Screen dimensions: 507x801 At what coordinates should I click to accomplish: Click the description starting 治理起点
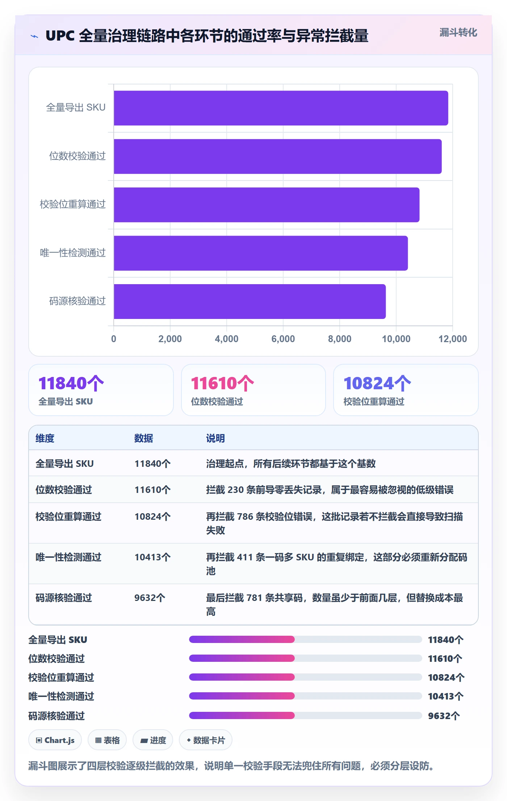click(291, 464)
